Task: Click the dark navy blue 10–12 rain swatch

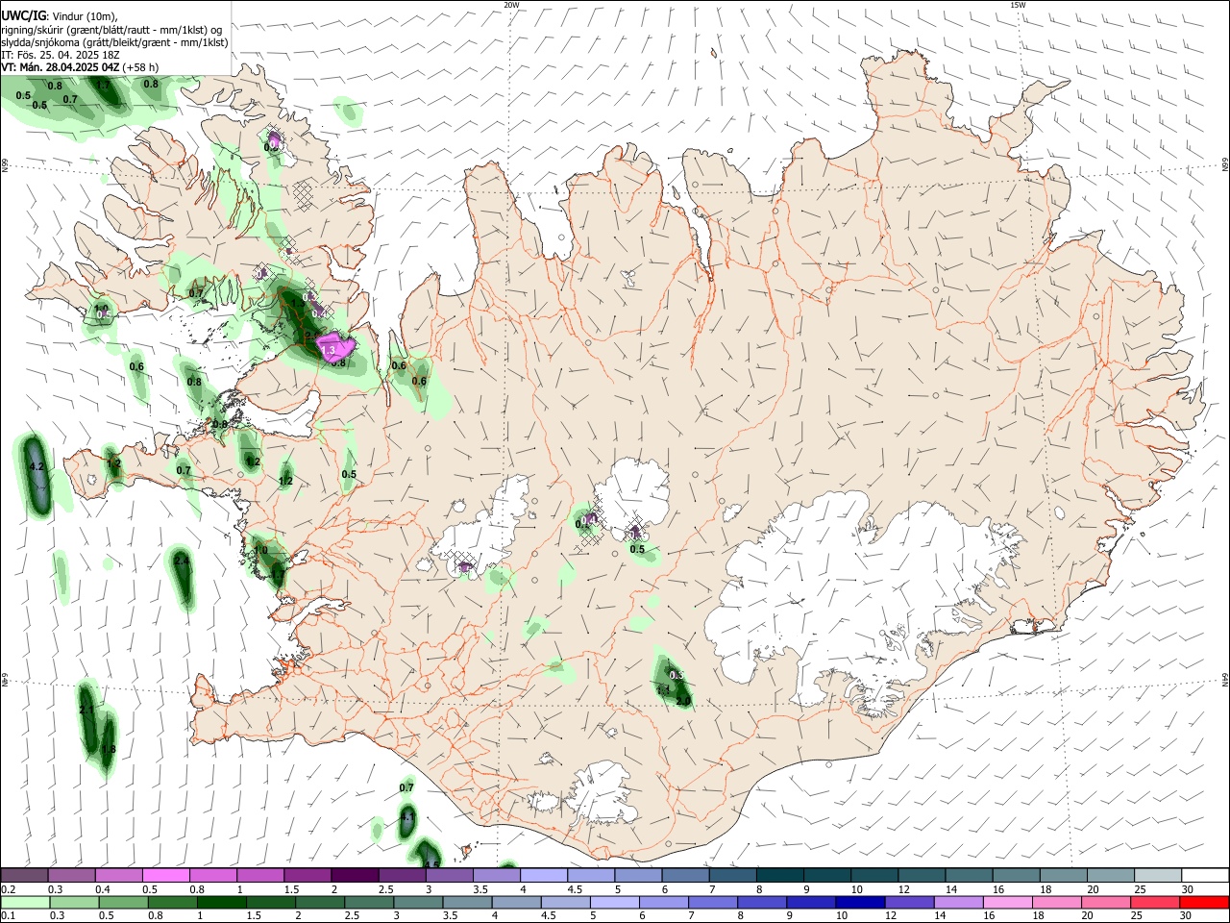Action: pos(860,902)
